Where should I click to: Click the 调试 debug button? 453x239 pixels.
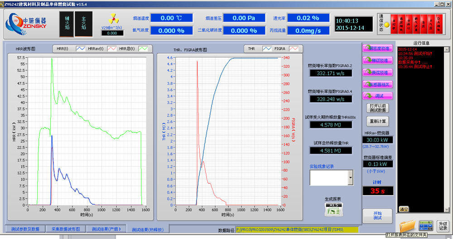(378, 96)
